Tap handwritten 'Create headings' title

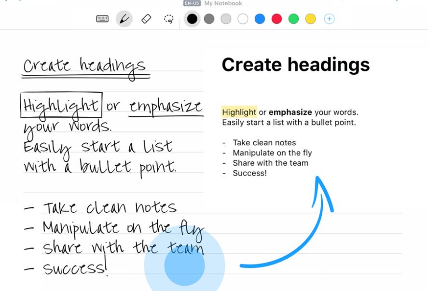point(84,68)
